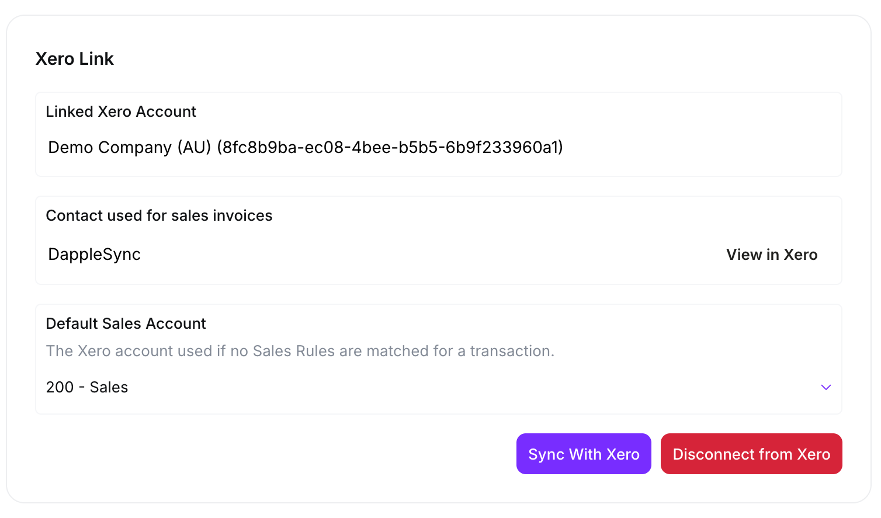The width and height of the screenshot is (881, 518).
Task: Click the DappleSync contact name
Action: pos(94,255)
